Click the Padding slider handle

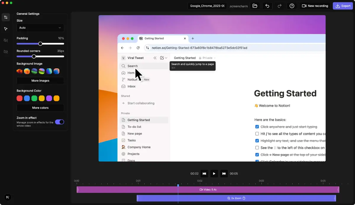[x=41, y=44]
